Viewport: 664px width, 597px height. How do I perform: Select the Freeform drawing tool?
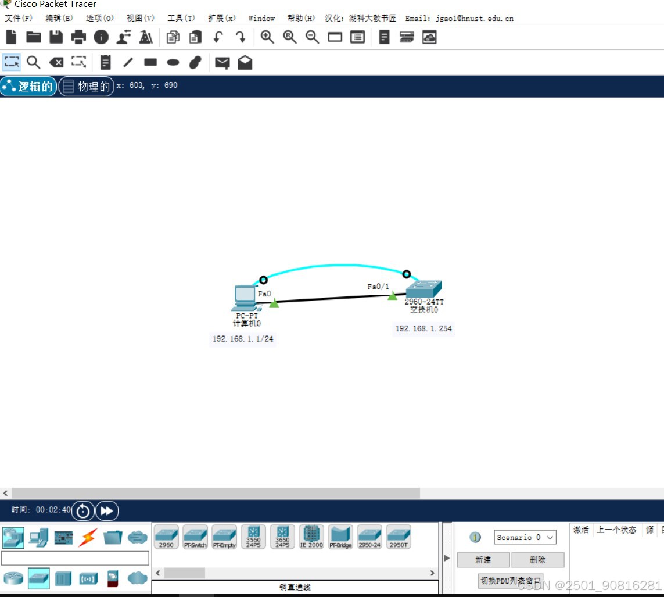click(195, 62)
